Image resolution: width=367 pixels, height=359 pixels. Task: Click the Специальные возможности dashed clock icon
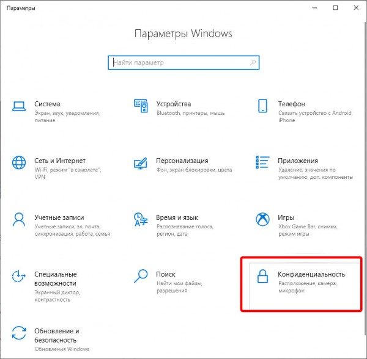pyautogui.click(x=19, y=276)
